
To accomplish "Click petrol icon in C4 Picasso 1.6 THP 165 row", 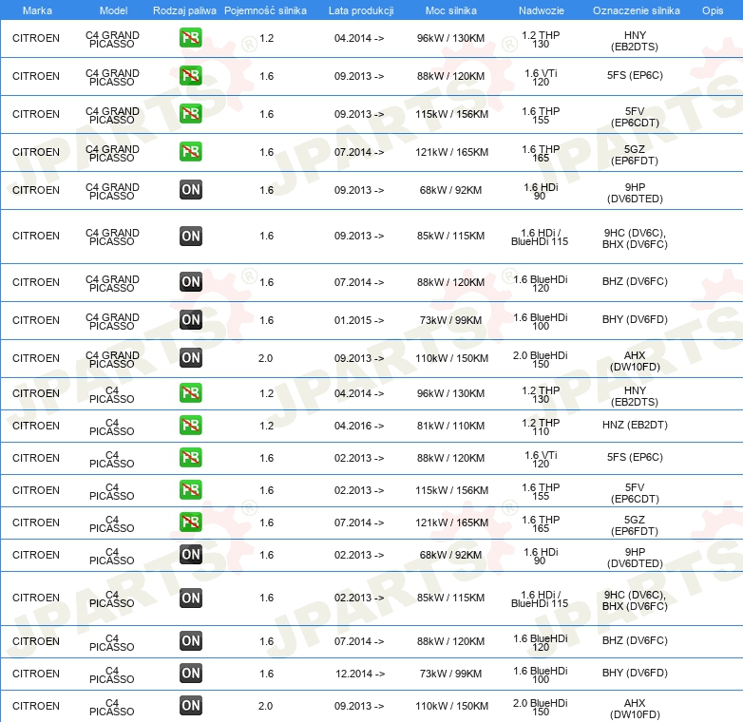I will click(x=190, y=522).
